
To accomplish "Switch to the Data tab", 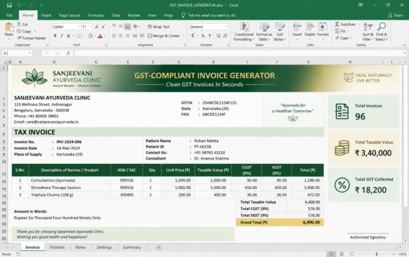I will pos(116,16).
